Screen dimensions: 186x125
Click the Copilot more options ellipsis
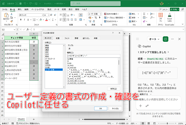point(173,39)
